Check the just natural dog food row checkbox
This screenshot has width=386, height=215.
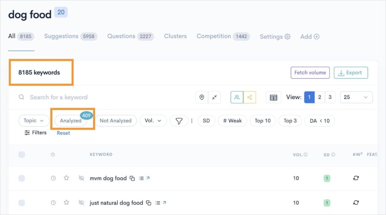[21, 203]
